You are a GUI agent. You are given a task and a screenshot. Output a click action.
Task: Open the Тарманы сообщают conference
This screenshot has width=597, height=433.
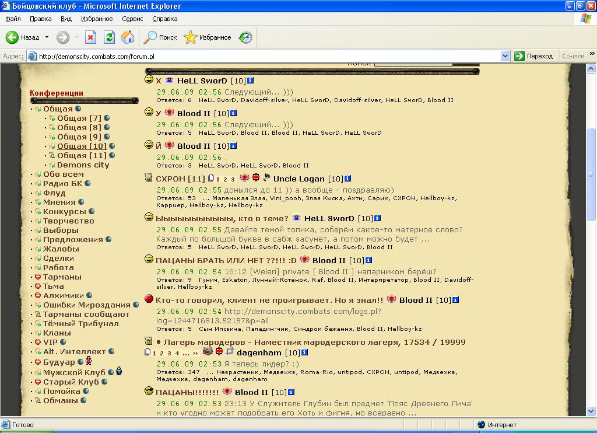click(x=86, y=314)
